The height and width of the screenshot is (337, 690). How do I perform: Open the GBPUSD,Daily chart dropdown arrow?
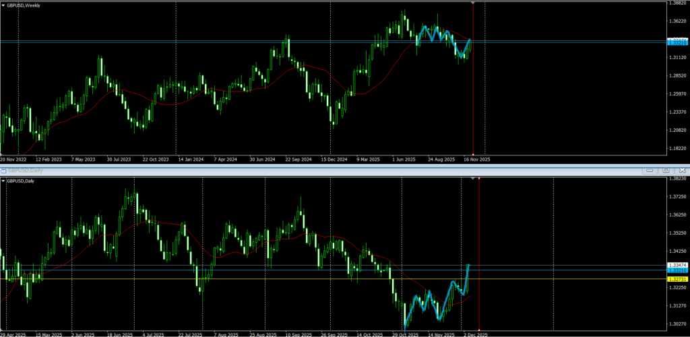[x=3, y=180]
